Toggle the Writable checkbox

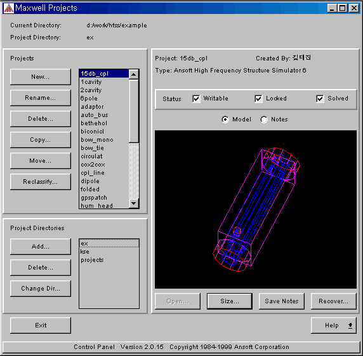(196, 99)
